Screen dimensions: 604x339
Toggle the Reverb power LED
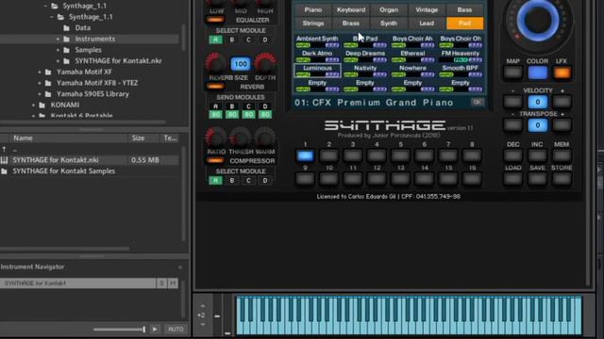tap(215, 87)
